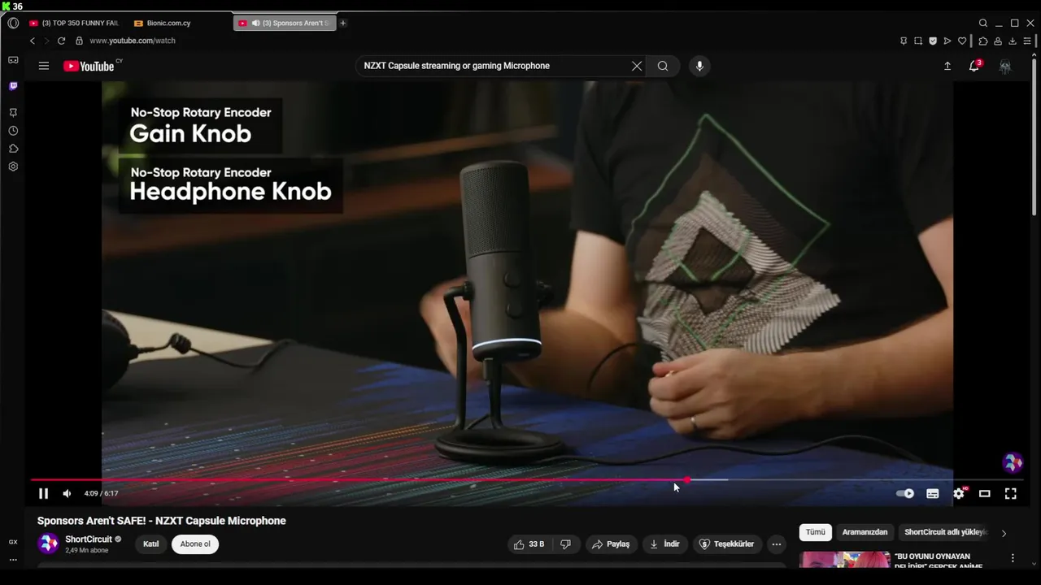Like the video (33 B)

pos(529,544)
